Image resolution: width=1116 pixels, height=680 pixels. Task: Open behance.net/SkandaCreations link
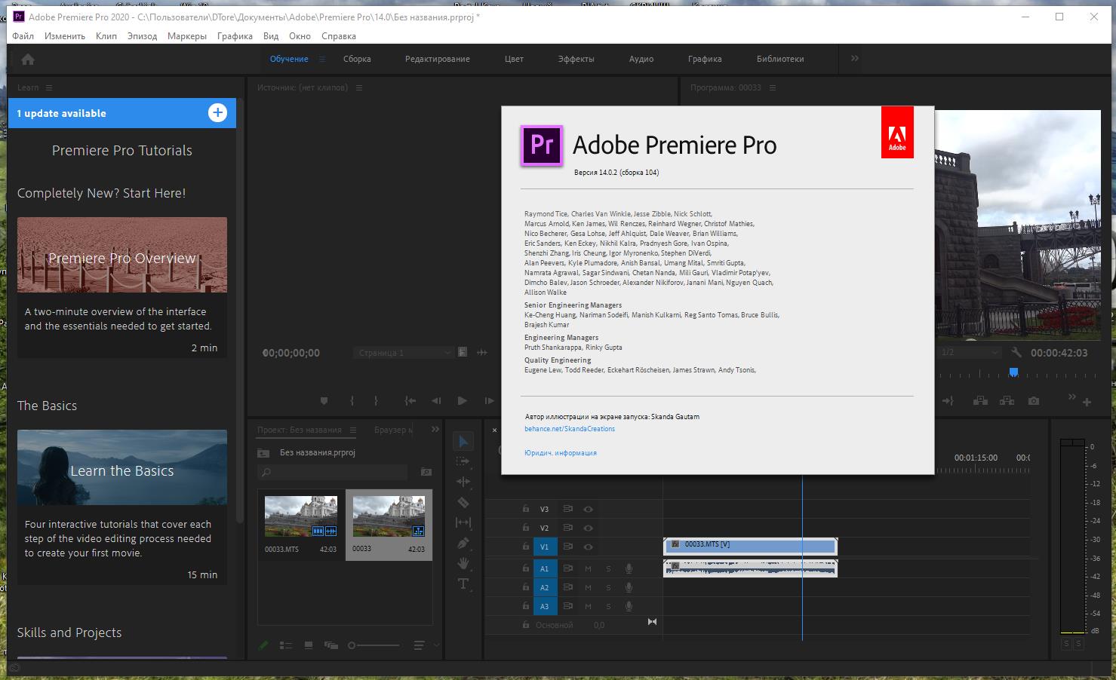point(570,429)
